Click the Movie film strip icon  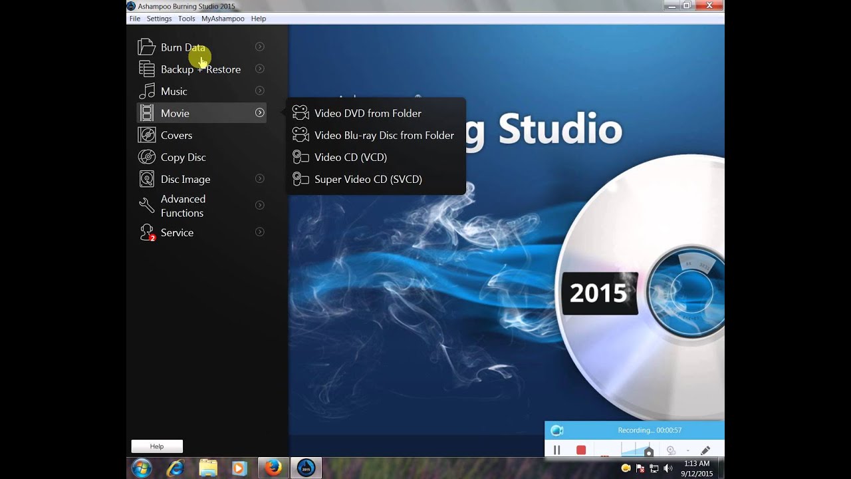146,113
